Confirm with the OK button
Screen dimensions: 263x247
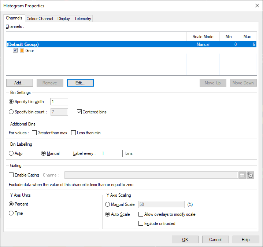pos(185,239)
